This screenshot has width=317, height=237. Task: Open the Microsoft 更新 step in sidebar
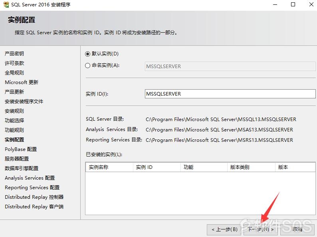(x=22, y=82)
